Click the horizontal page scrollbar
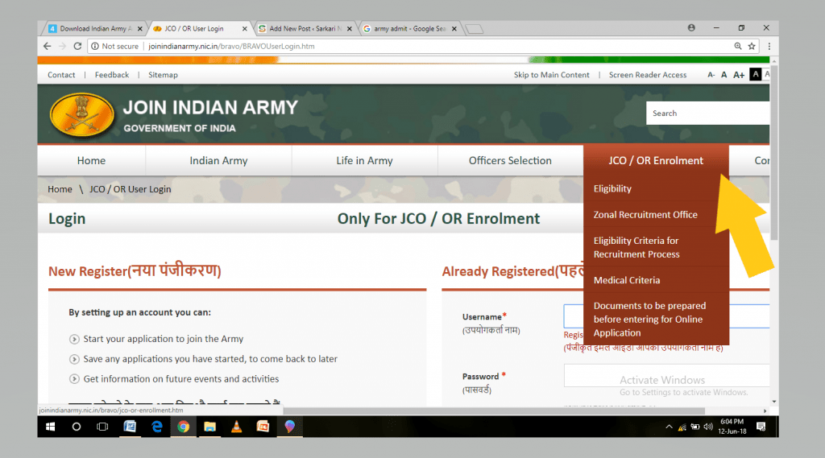The height and width of the screenshot is (458, 825). tap(494, 411)
